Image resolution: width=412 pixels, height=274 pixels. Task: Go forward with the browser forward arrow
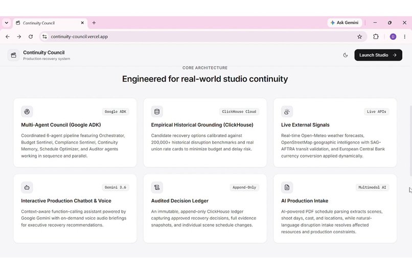pyautogui.click(x=19, y=37)
